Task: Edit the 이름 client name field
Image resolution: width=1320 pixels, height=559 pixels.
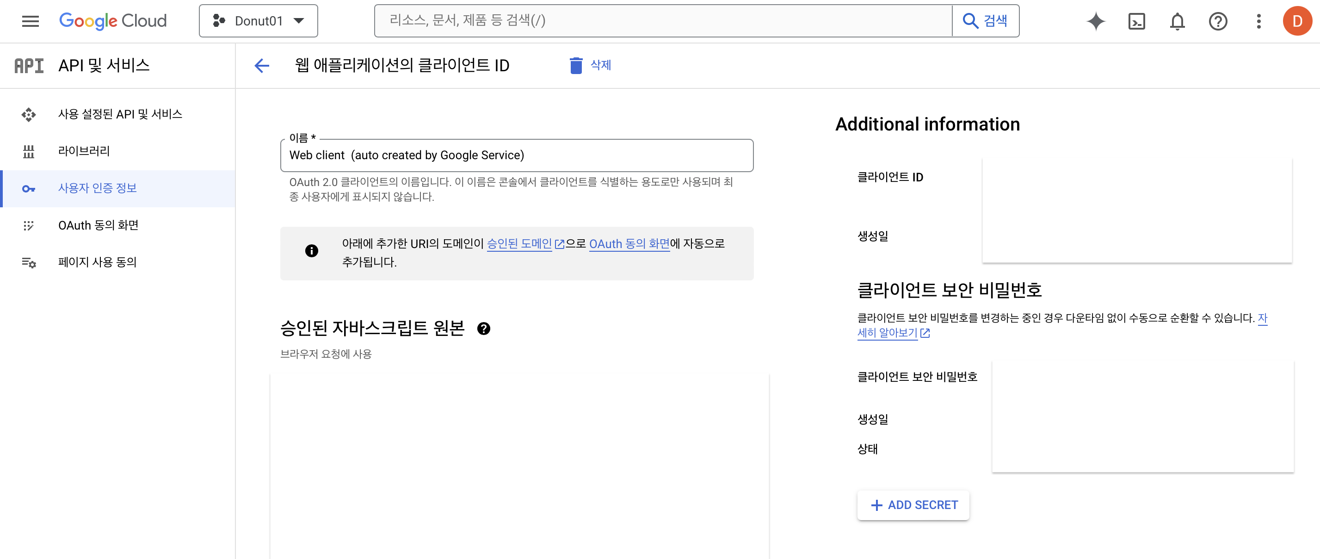Action: 517,155
